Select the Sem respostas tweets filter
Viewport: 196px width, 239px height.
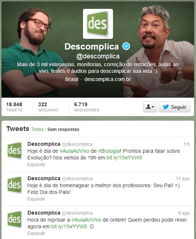click(x=63, y=129)
